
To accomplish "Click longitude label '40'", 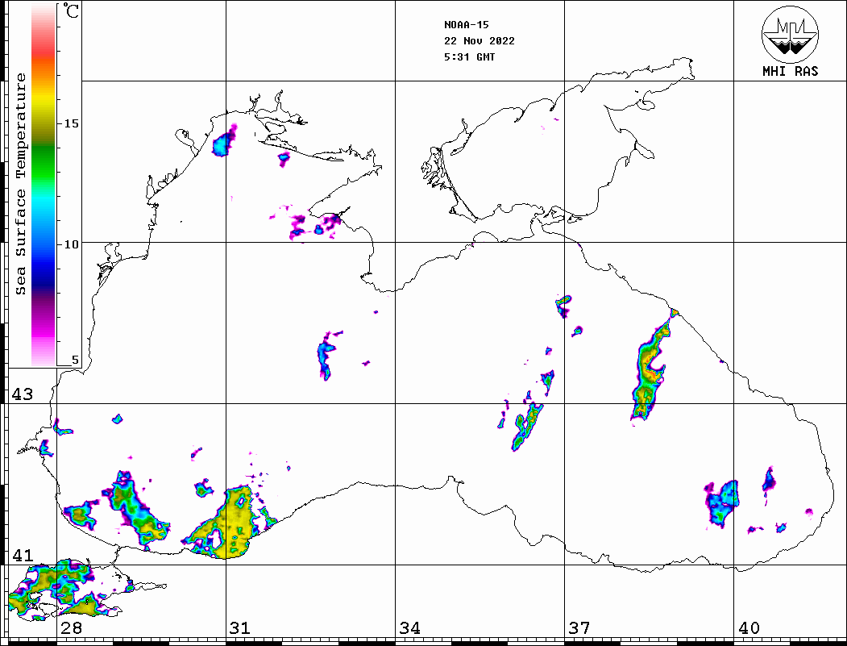I will click(749, 628).
